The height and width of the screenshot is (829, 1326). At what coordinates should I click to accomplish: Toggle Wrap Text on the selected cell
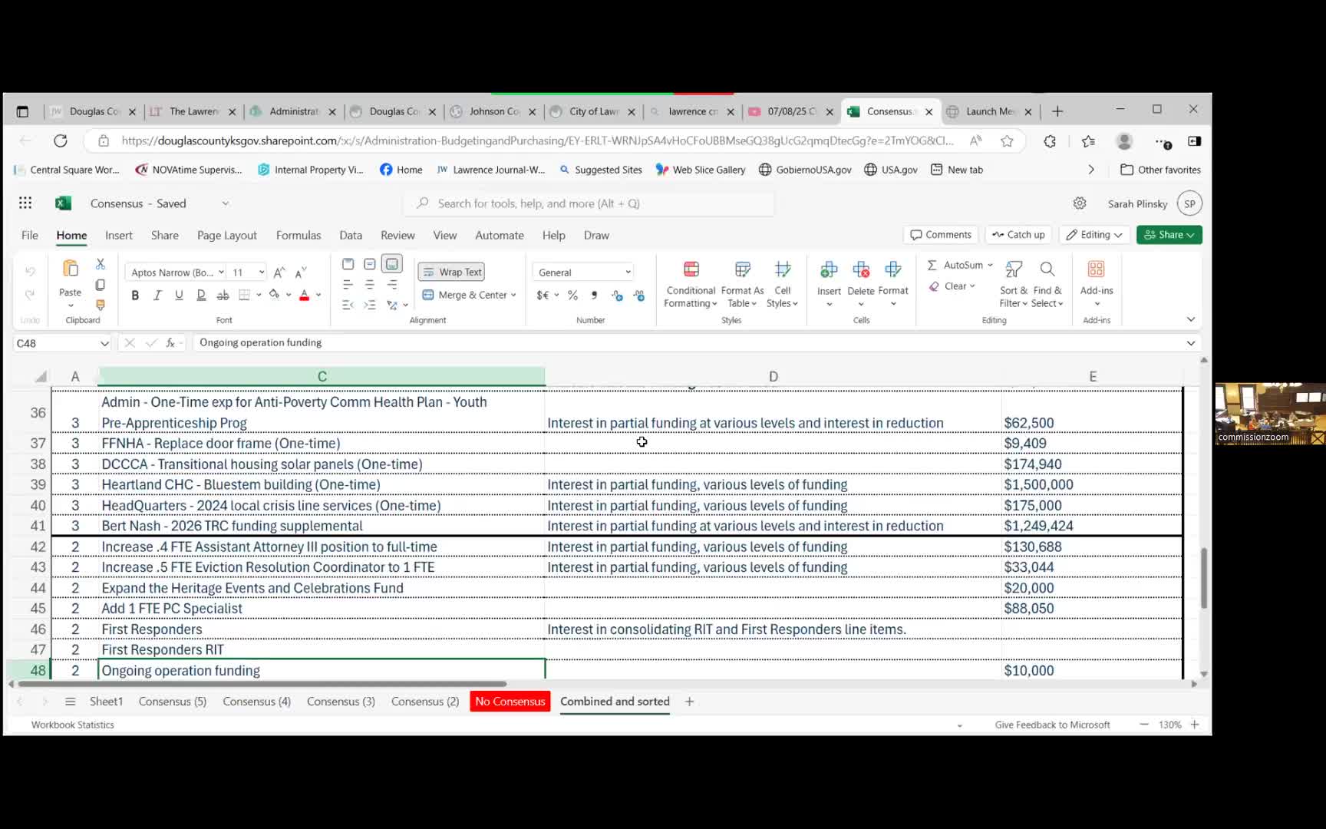click(x=451, y=272)
